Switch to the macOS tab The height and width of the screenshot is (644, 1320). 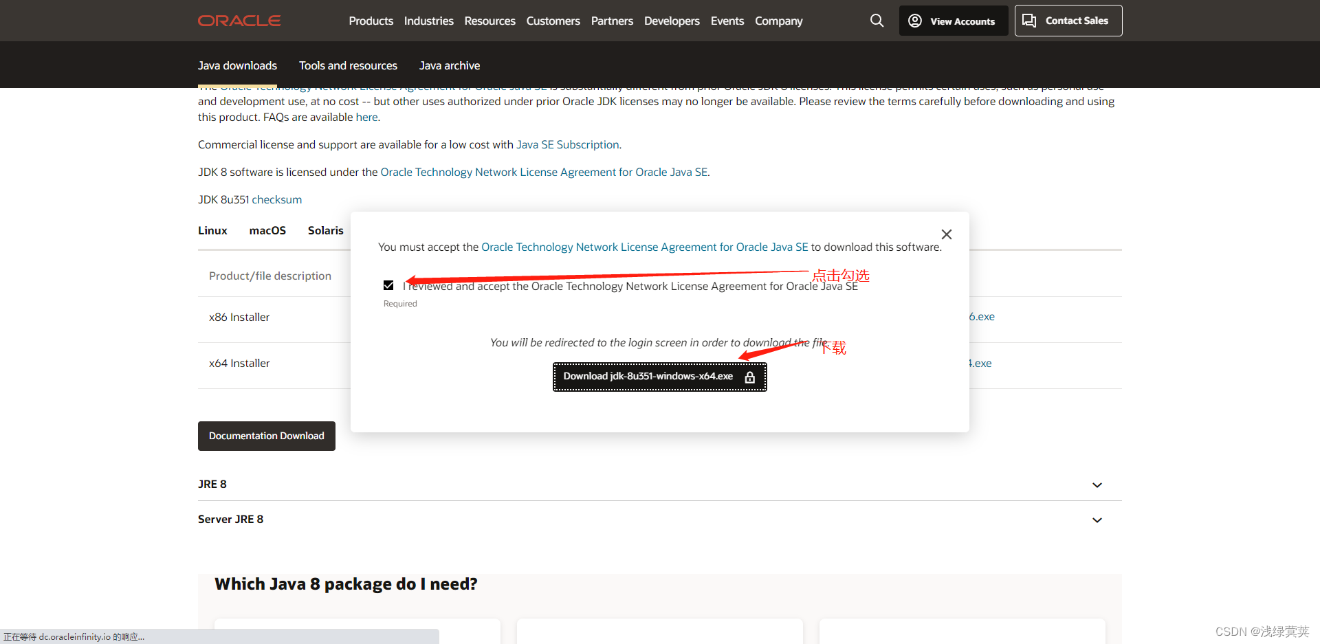pos(267,230)
